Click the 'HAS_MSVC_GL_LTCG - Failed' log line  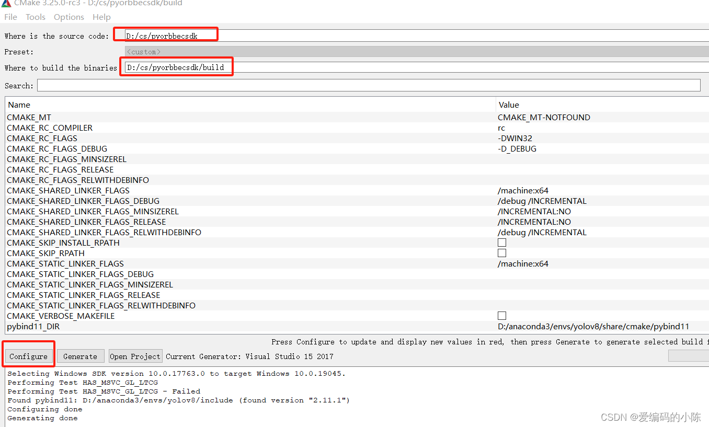click(x=104, y=391)
